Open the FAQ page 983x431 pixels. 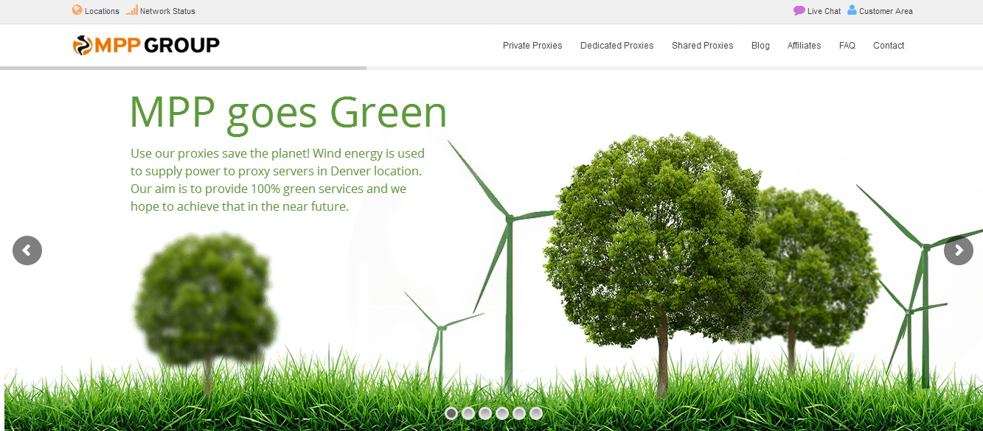847,46
